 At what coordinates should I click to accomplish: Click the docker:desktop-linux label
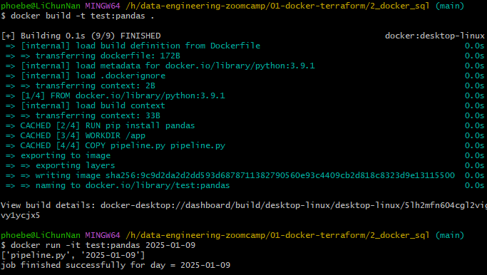click(x=435, y=36)
